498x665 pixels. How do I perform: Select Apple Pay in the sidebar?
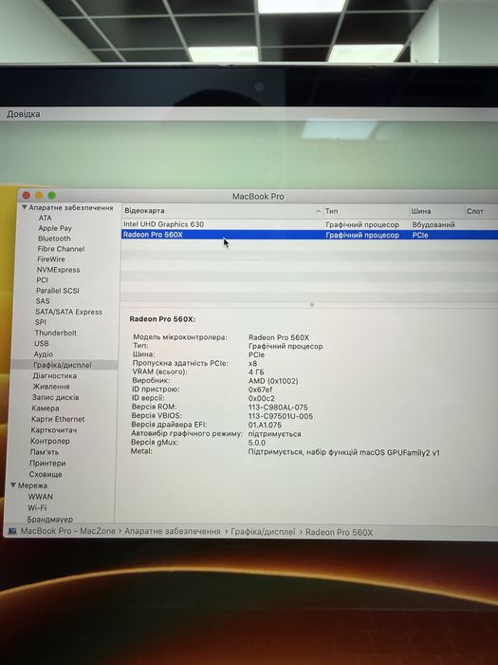[55, 228]
